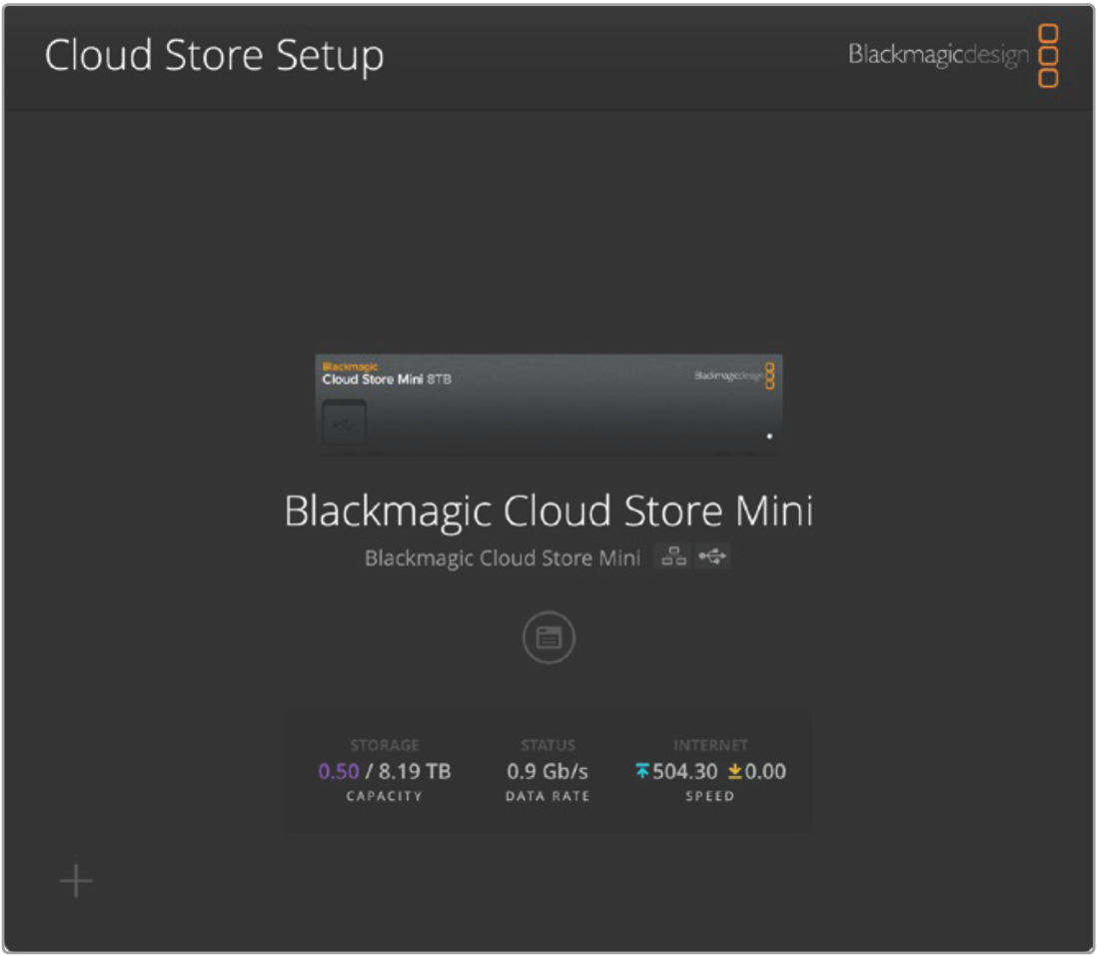
Task: Click the 0.50 / 8.19 TB storage value
Action: click(x=384, y=771)
